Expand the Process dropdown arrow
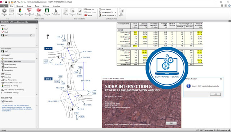The width and height of the screenshot is (231, 132). click(x=4, y=16)
